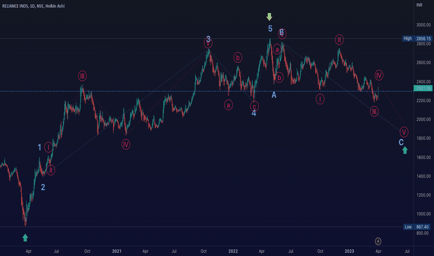Image resolution: width=434 pixels, height=256 pixels.
Task: Select the circled IV label above April 2023 candles
Action: pyautogui.click(x=379, y=75)
